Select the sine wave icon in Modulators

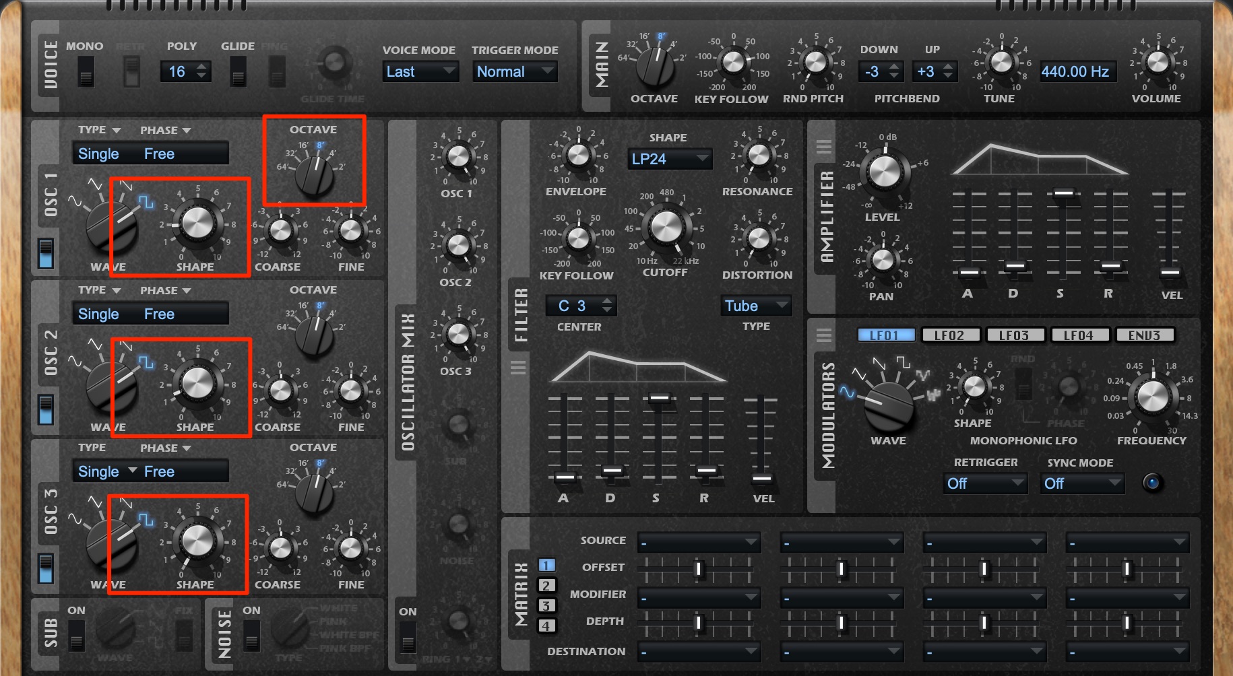coord(846,392)
